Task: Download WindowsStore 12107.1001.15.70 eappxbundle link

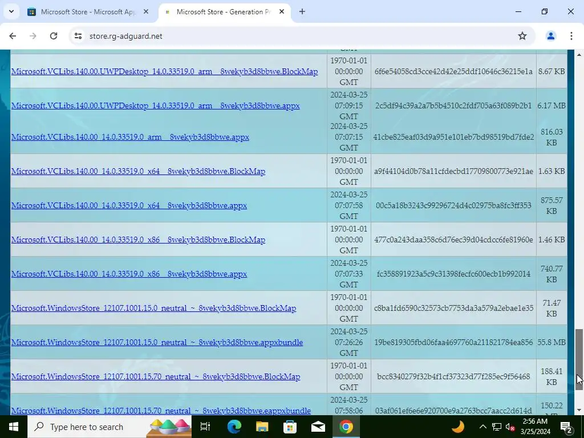Action: point(161,411)
